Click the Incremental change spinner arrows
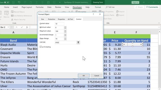This screenshot has width=161, height=90. point(65,35)
